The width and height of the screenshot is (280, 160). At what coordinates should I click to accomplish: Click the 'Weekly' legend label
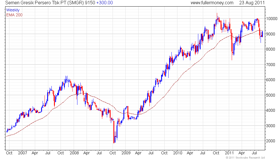click(x=13, y=10)
